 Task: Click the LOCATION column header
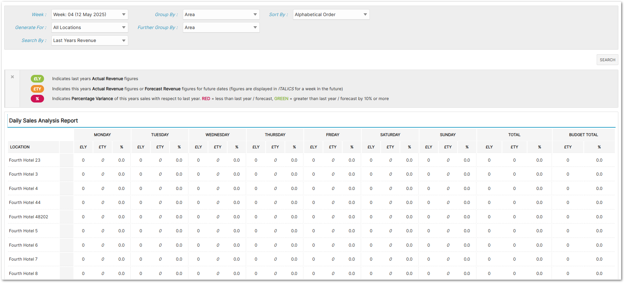coord(20,147)
